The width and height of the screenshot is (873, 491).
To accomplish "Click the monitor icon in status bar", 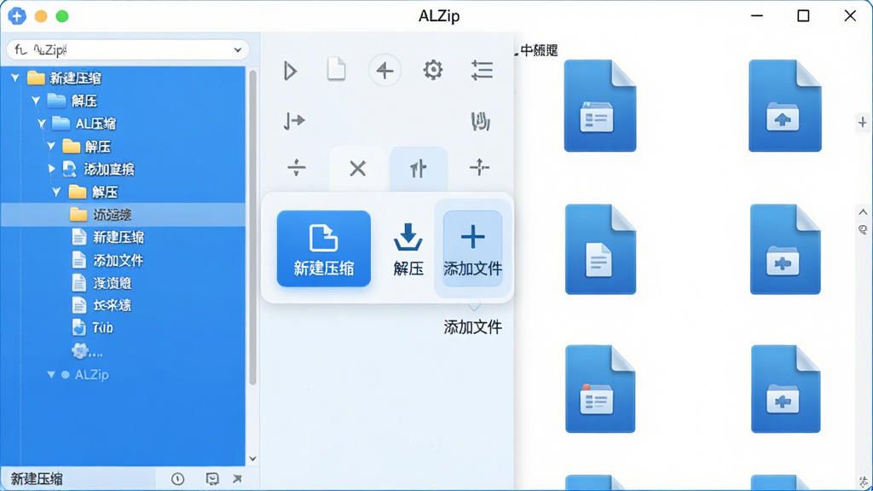I will click(212, 479).
